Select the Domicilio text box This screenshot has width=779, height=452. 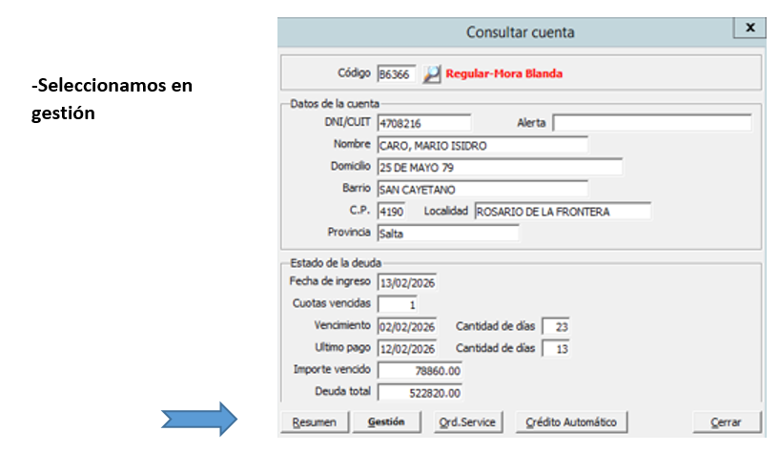(499, 167)
